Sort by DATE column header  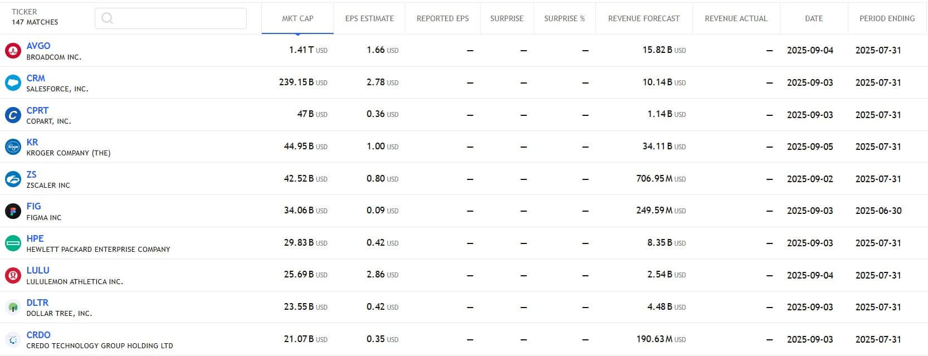(x=814, y=18)
